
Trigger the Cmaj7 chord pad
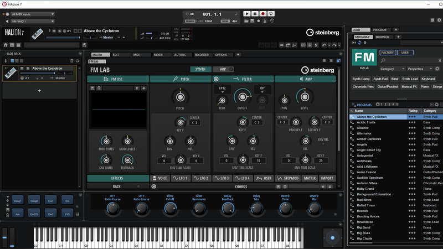tap(18, 201)
